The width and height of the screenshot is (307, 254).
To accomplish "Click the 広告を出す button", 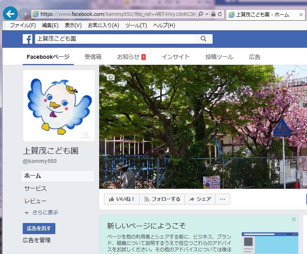I will pyautogui.click(x=39, y=229).
